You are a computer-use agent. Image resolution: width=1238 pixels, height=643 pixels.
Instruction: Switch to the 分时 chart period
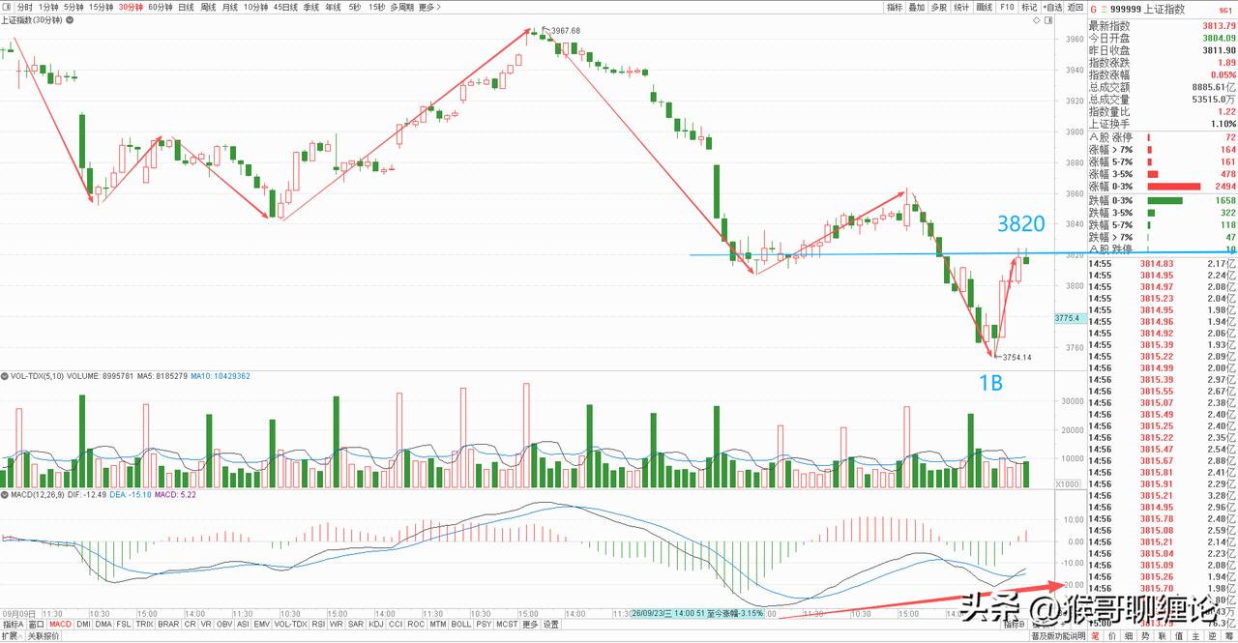click(x=25, y=7)
